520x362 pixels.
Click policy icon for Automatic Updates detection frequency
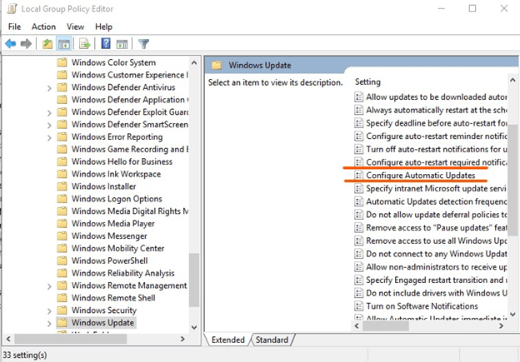pyautogui.click(x=358, y=201)
